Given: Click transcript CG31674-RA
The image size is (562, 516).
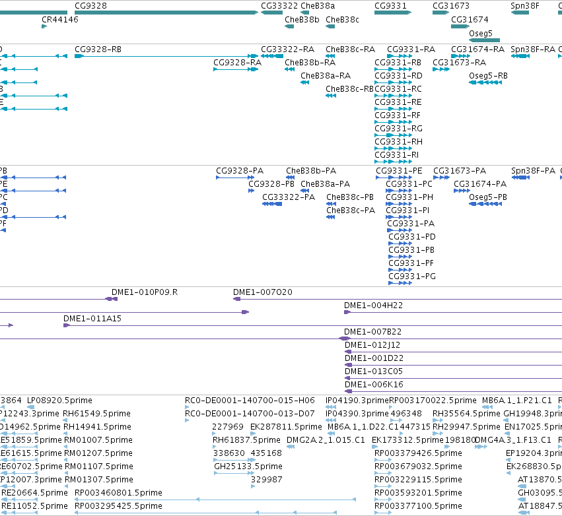Looking at the screenshot, I should 460,56.
